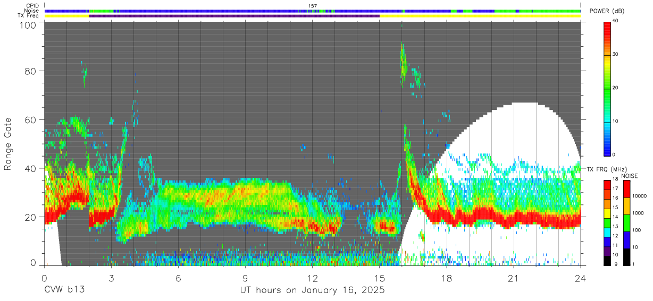Select the cyan 12-13 MHz frequency swatch

point(607,231)
